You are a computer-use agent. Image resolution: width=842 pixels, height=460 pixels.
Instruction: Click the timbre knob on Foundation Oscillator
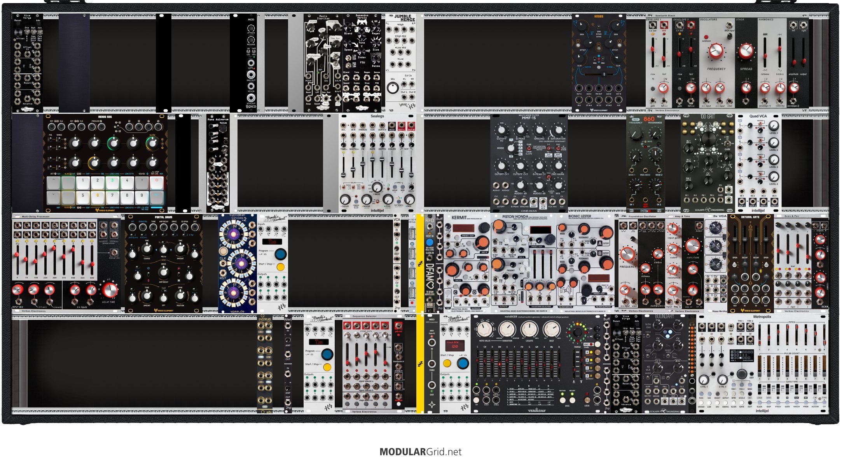[x=658, y=254]
